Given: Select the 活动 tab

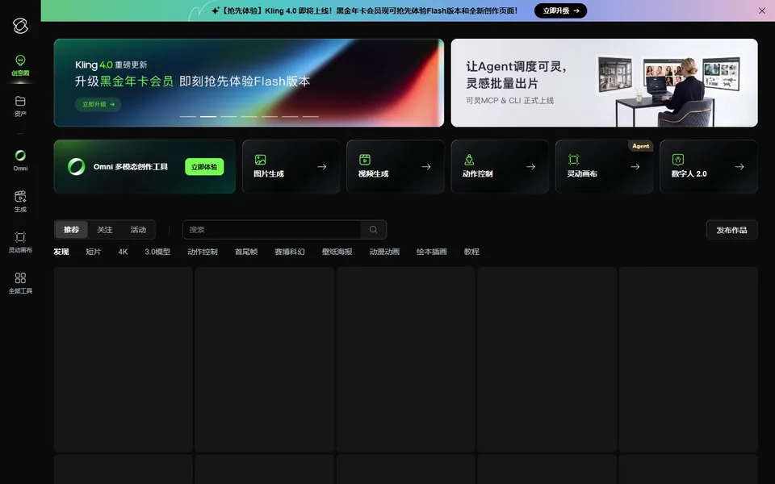Looking at the screenshot, I should [x=138, y=230].
